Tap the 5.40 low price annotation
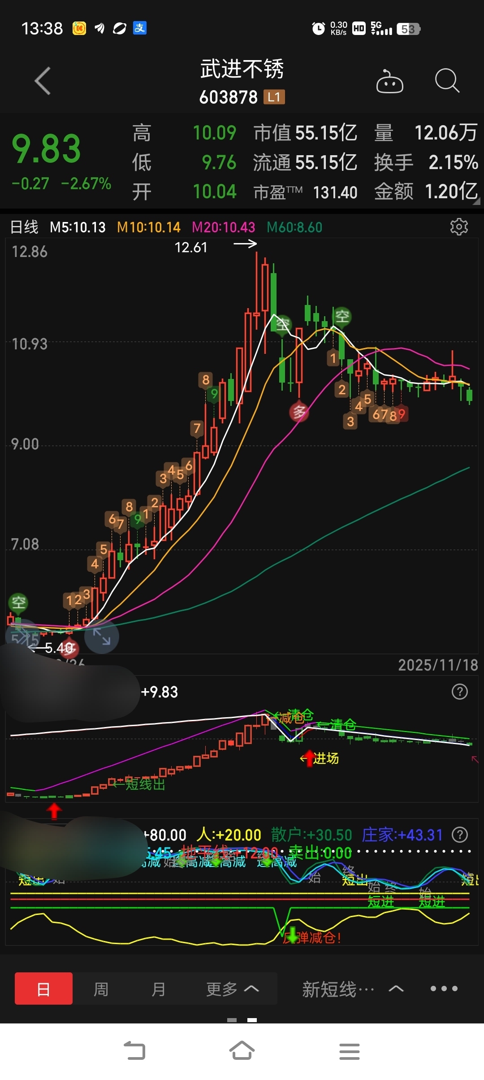 (x=59, y=648)
